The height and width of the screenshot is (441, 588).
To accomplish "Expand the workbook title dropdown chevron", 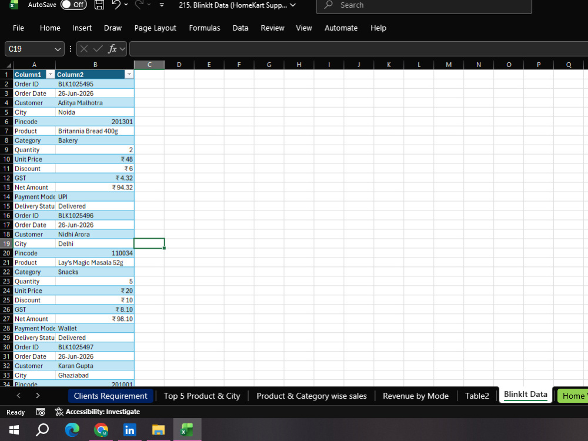I will 293,5.
